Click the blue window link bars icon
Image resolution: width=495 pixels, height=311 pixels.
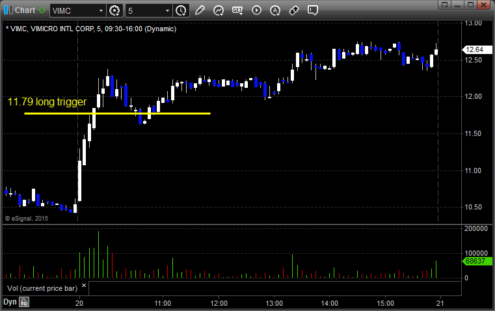8,10
